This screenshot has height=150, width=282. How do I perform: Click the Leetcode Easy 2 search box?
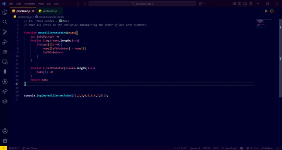coord(142,4)
